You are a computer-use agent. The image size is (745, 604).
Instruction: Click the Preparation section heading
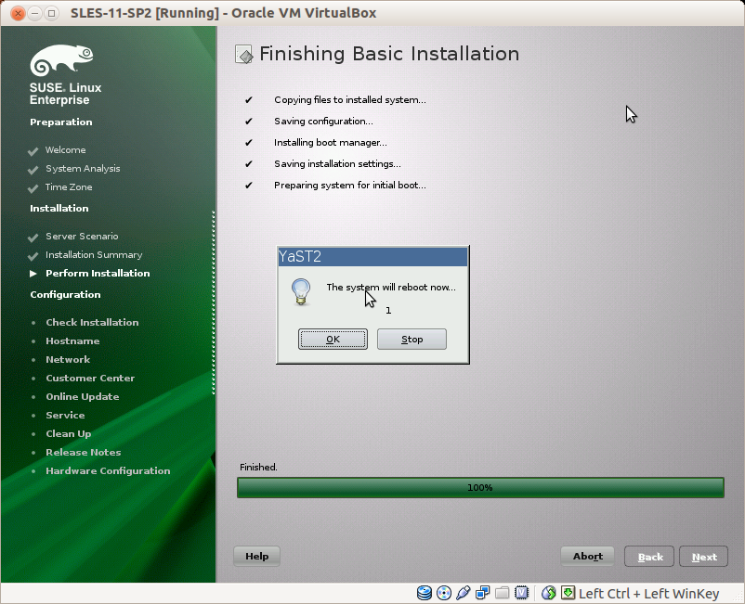tap(60, 122)
